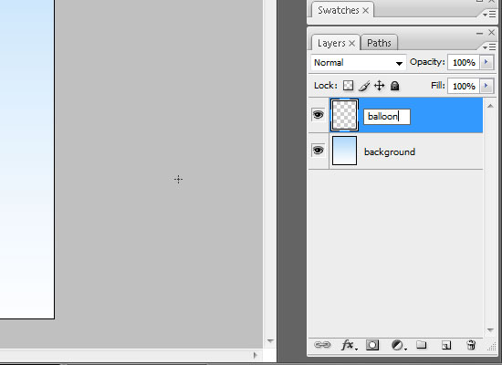This screenshot has height=365, width=502.
Task: Open the Normal blend mode dropdown
Action: 359,62
